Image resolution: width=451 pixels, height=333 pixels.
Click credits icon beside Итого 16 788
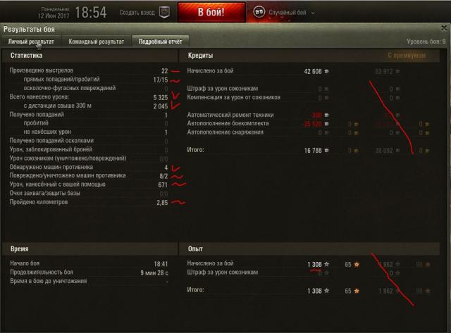tap(326, 150)
